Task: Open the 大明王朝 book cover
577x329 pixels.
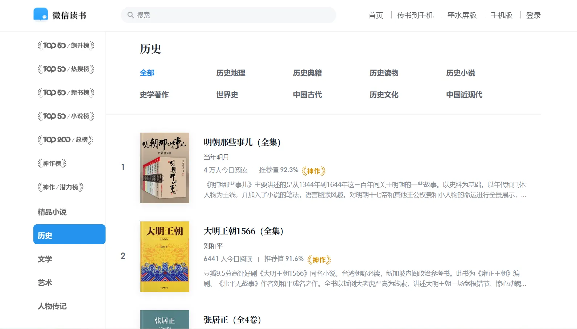Action: [165, 257]
